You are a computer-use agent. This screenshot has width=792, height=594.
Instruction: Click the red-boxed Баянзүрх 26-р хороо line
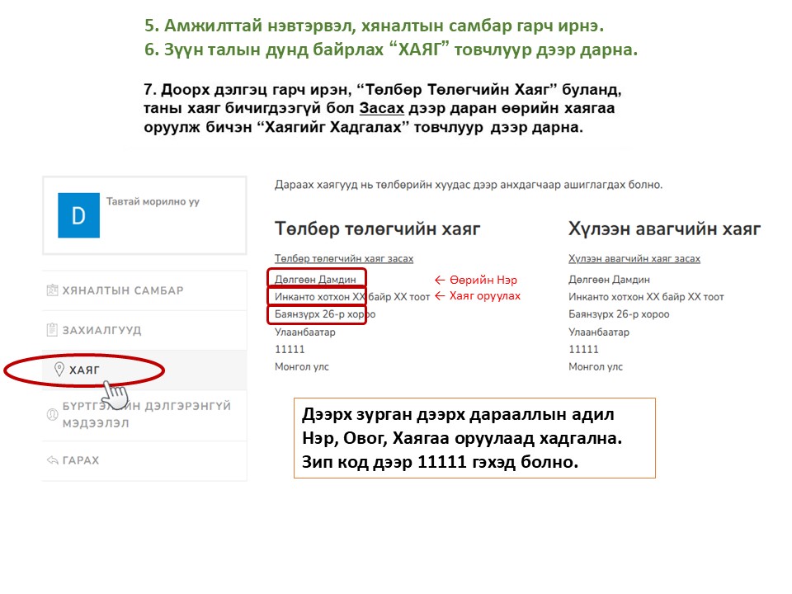(316, 314)
